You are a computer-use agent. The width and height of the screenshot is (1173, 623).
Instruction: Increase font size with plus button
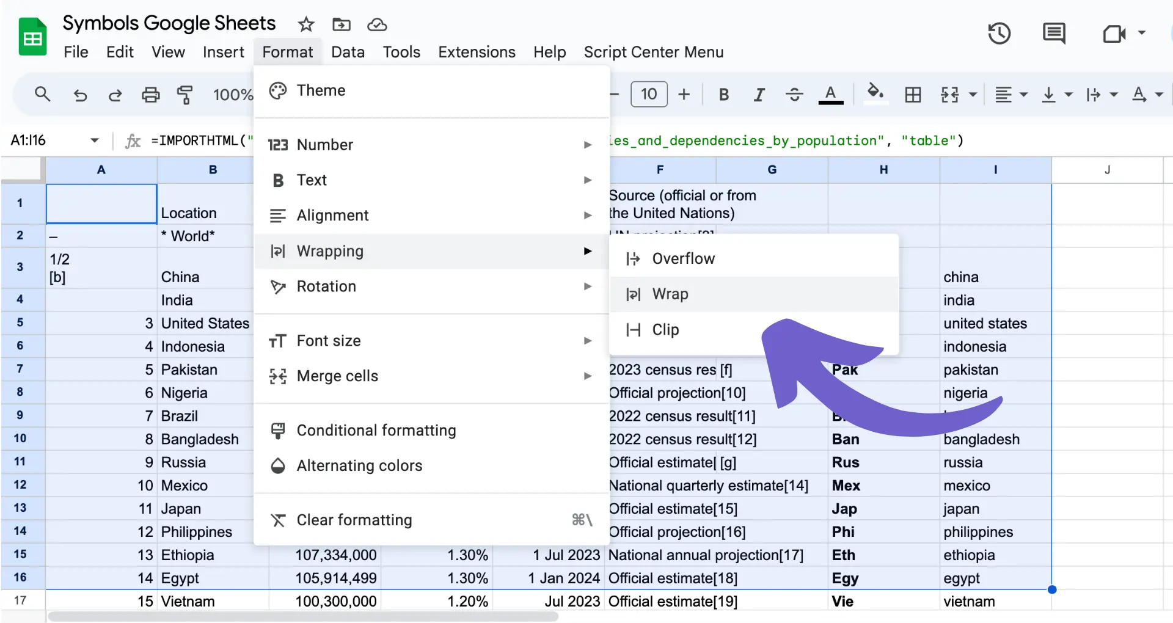(x=684, y=94)
